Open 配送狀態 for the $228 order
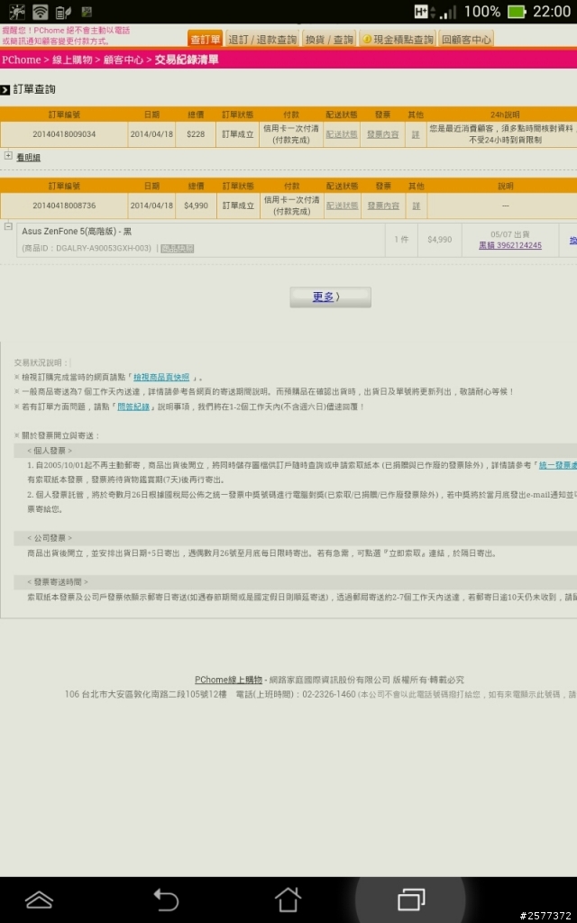577x923 pixels. [x=342, y=134]
